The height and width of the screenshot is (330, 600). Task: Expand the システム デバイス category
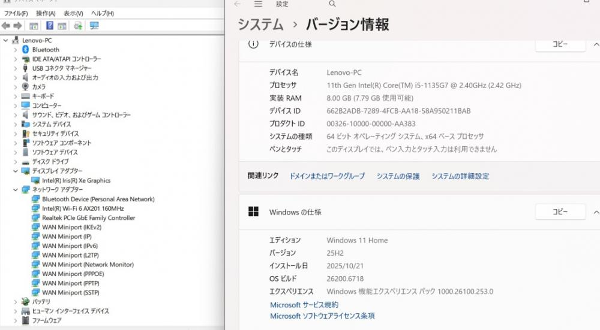[x=16, y=125]
